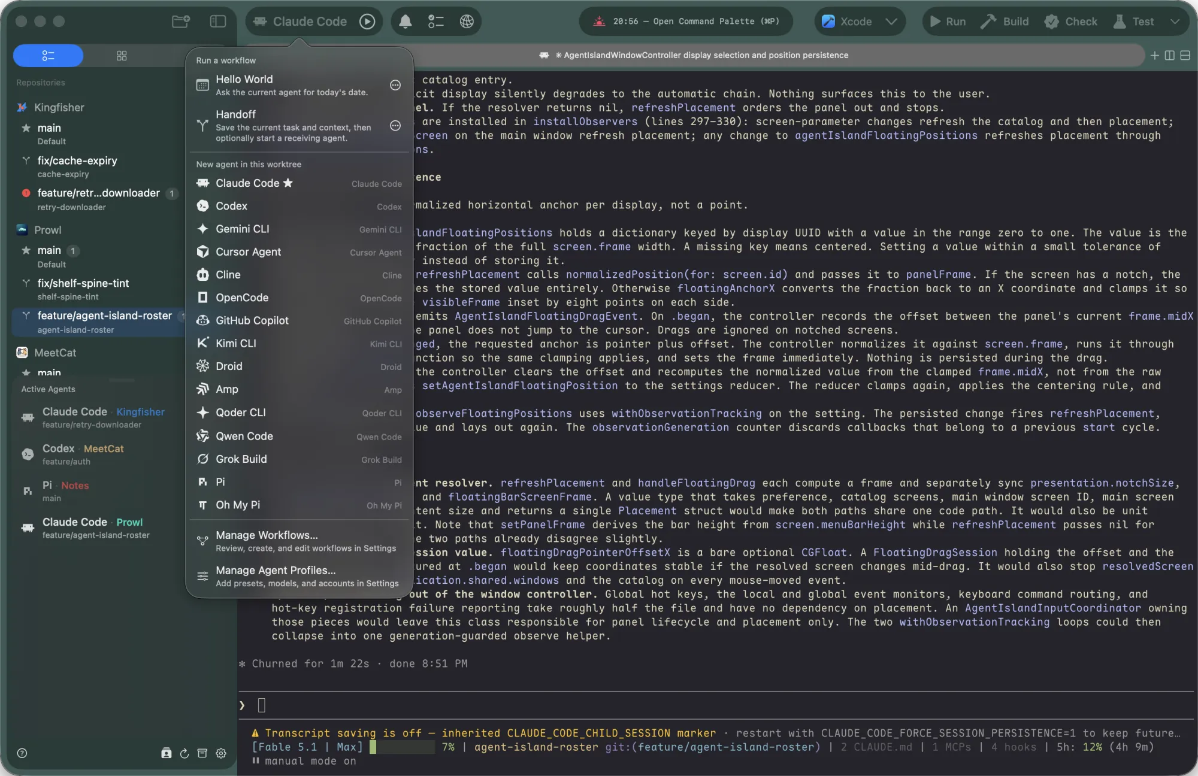This screenshot has width=1198, height=776.
Task: Start Gemini CLI agent from menu
Action: point(299,229)
